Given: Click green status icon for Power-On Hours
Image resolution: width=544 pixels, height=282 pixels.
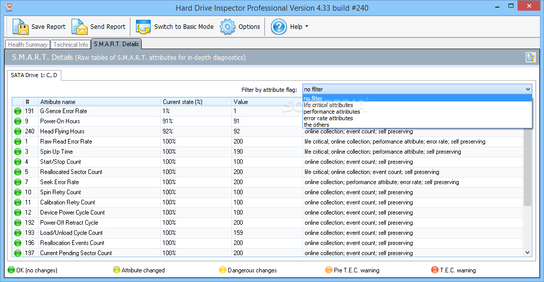Looking at the screenshot, I should (x=18, y=121).
